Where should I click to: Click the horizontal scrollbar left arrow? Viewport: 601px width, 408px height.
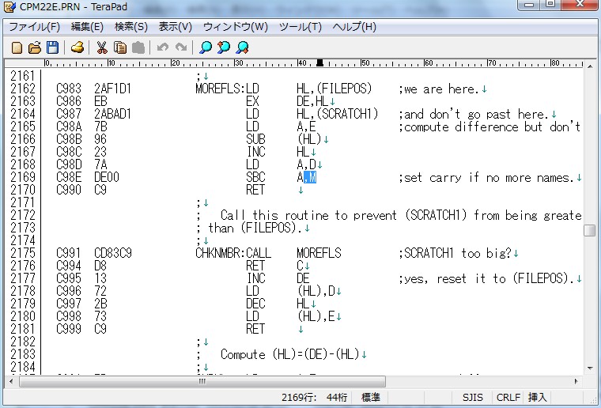(x=11, y=381)
